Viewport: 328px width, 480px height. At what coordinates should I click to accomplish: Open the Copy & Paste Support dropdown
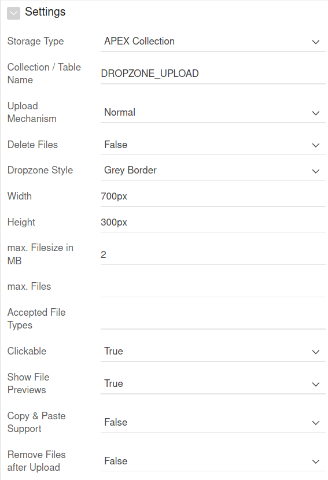click(x=213, y=422)
